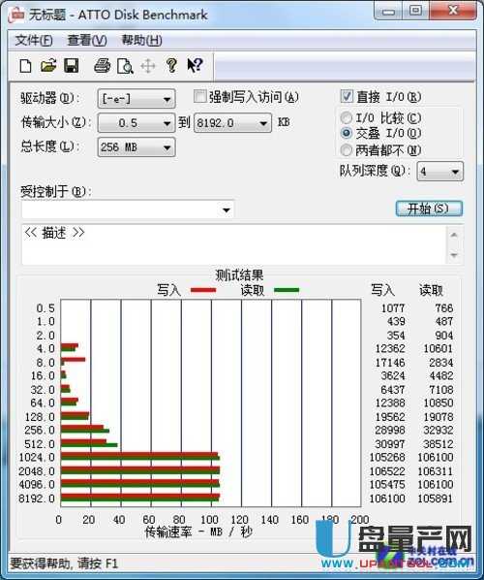Click write value 17146 for 8.0 row
484x580 pixels.
390,363
